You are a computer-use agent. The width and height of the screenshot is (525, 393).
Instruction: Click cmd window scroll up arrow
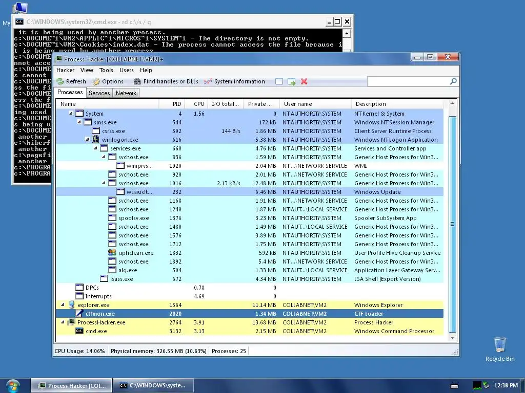(x=347, y=33)
